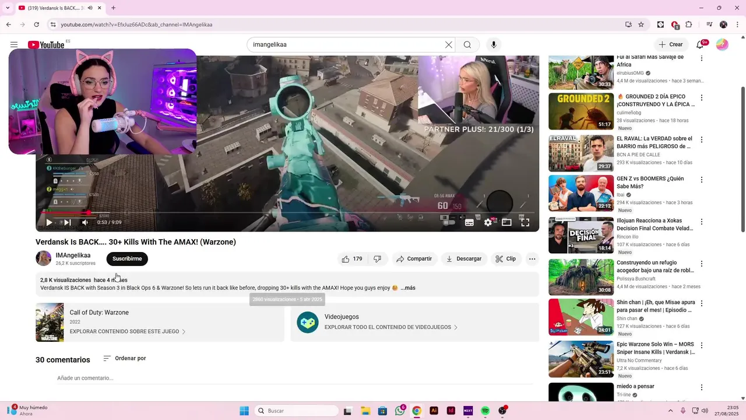Open Spotify from the taskbar
Image resolution: width=746 pixels, height=420 pixels.
485,411
